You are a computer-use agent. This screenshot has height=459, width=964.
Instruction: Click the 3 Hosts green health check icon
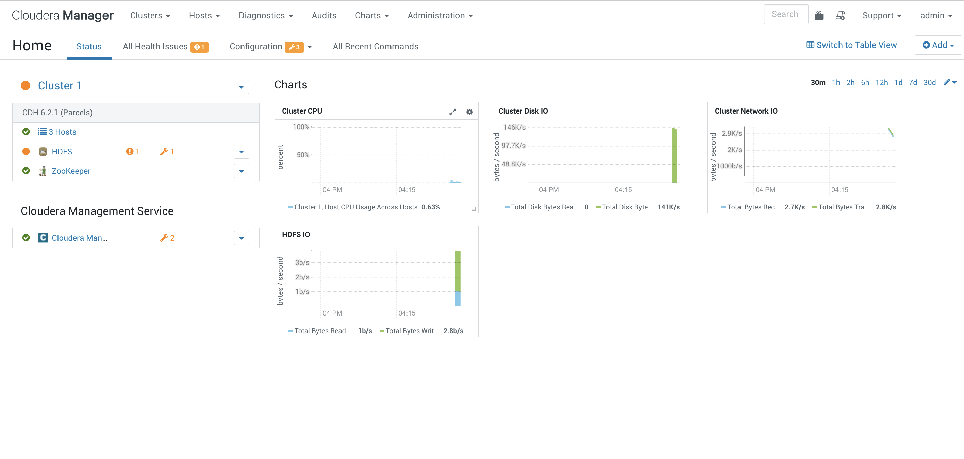pos(26,131)
